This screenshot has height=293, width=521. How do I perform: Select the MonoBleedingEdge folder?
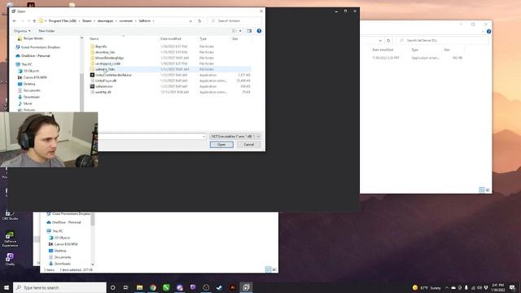pyautogui.click(x=109, y=58)
